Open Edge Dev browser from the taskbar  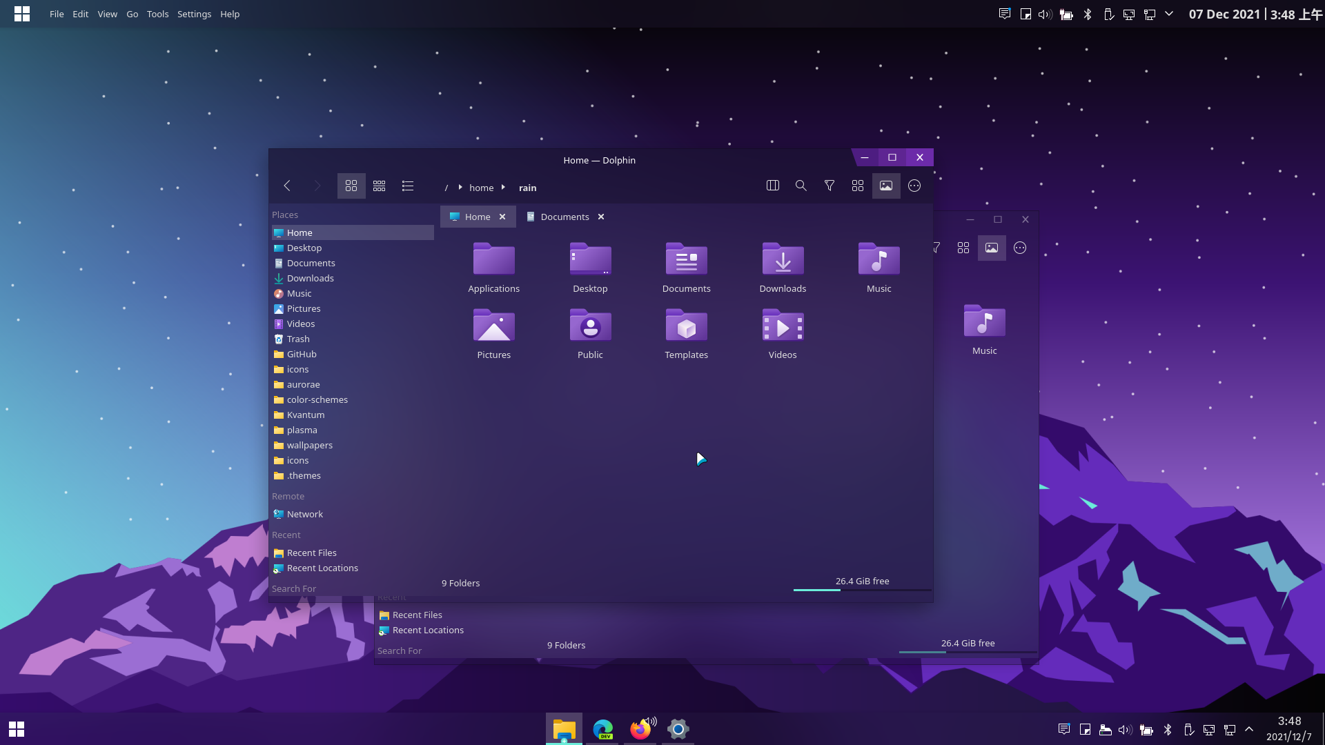(603, 728)
